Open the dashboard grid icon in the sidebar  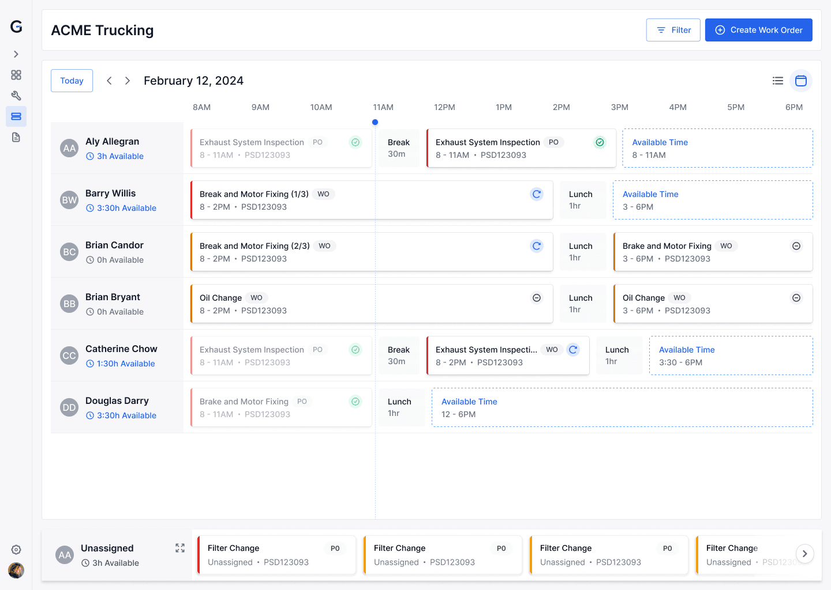(16, 75)
